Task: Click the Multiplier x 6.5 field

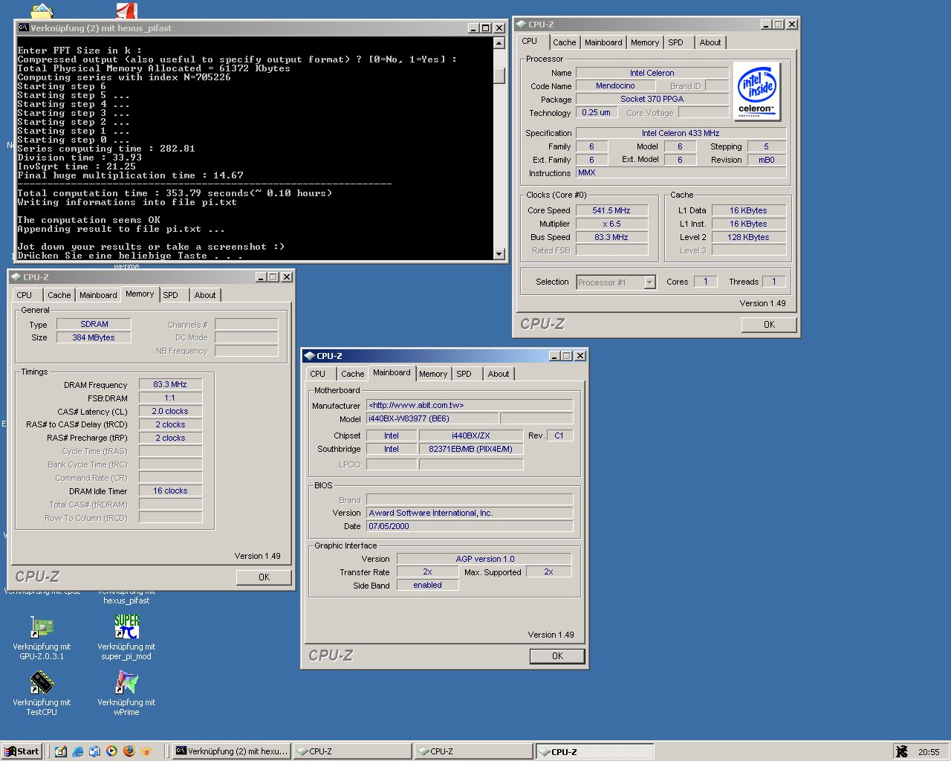Action: coord(611,224)
